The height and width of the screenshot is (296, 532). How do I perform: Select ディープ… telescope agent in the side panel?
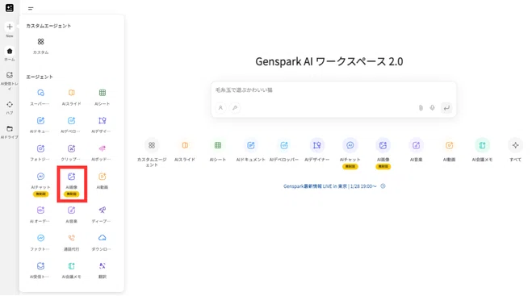click(x=103, y=215)
